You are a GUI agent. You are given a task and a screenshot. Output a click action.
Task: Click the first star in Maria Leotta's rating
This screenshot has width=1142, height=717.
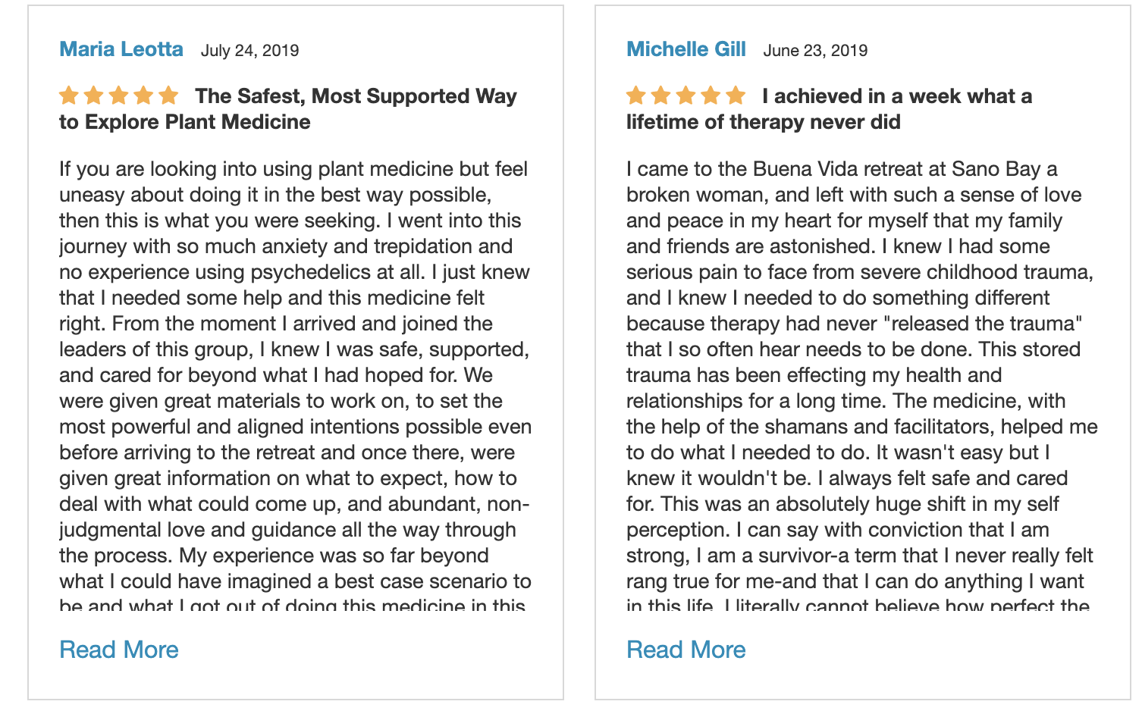pyautogui.click(x=69, y=95)
